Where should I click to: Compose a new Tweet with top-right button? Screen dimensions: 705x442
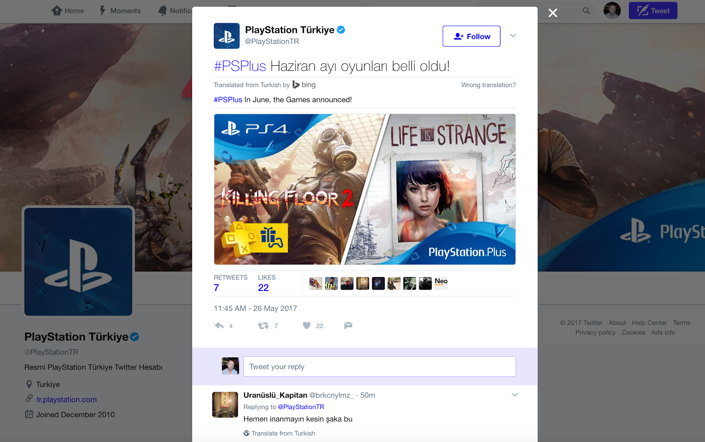(653, 11)
